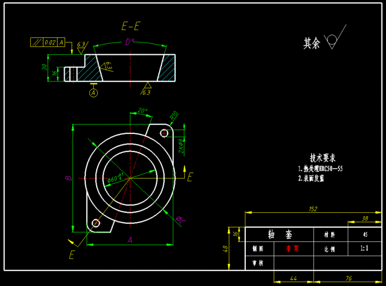Click the 热处理HRC50-55 requirement line
Viewport: 386px width, 286px height.
click(x=320, y=169)
